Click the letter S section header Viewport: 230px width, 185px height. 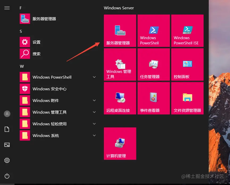21,31
